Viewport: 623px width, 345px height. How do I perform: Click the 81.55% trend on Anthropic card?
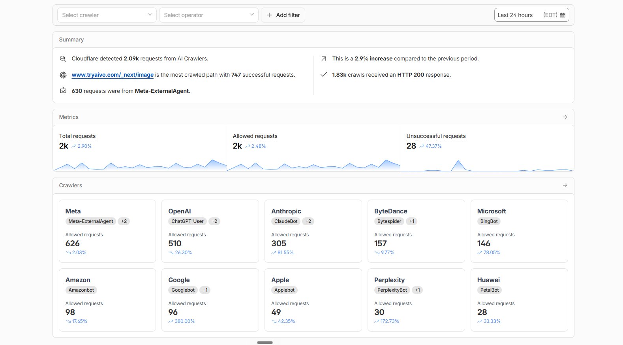tap(283, 253)
